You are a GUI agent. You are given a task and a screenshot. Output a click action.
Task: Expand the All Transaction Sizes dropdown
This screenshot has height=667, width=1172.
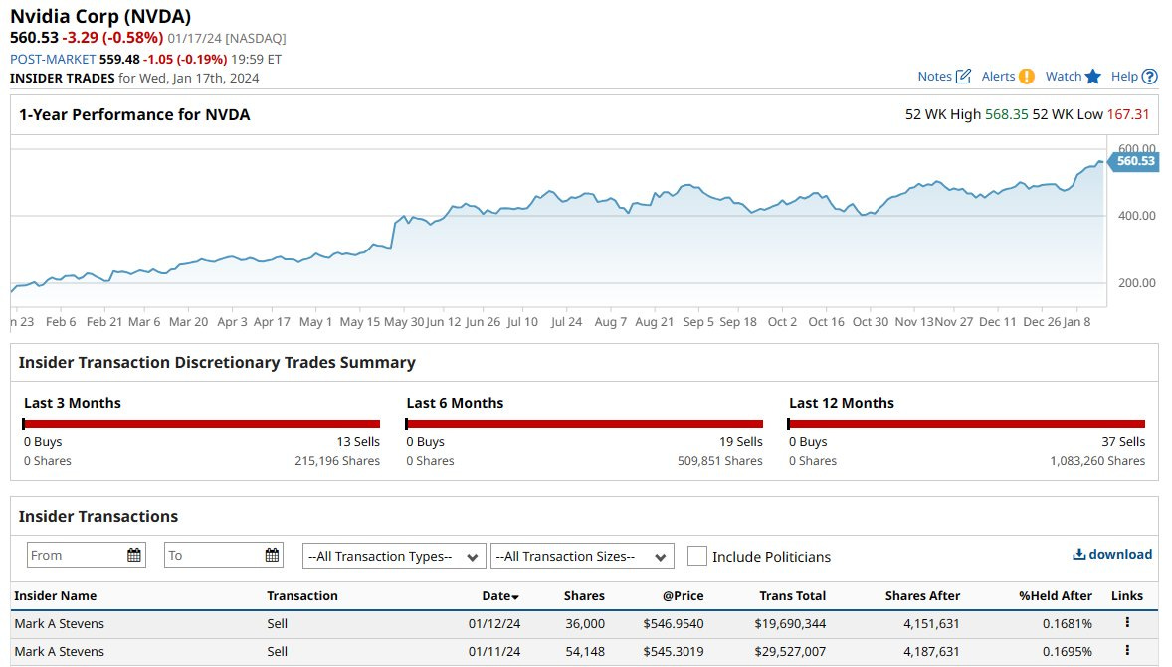[x=582, y=556]
